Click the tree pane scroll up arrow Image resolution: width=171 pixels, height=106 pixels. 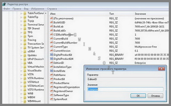(46, 13)
